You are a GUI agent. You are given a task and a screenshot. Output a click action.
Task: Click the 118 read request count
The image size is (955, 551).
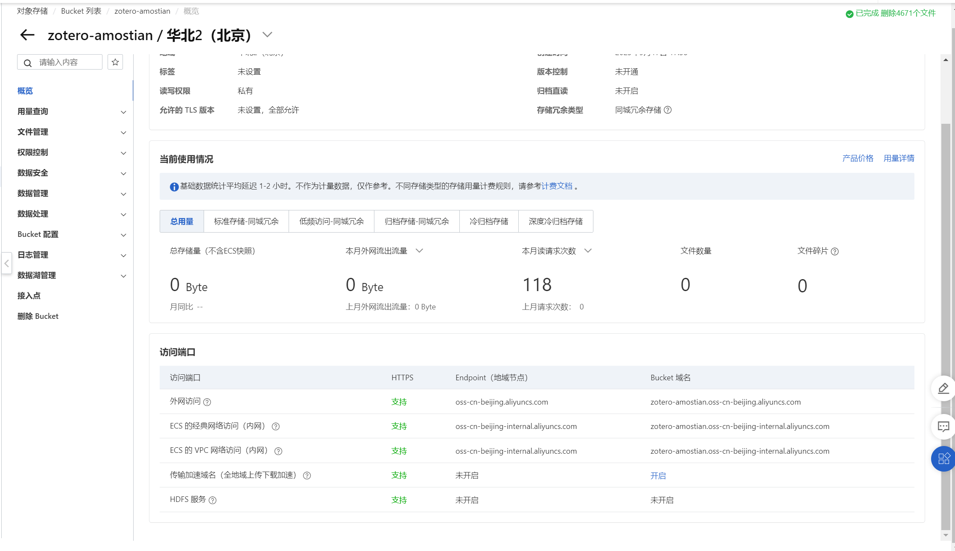pyautogui.click(x=537, y=285)
